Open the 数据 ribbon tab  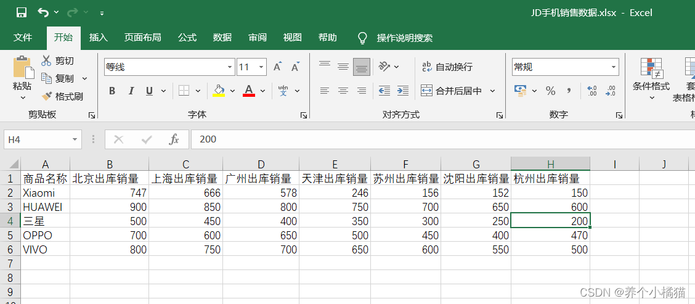click(x=222, y=37)
